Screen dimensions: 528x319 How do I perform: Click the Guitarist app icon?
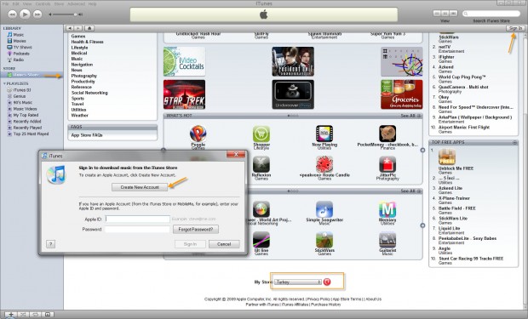click(387, 240)
